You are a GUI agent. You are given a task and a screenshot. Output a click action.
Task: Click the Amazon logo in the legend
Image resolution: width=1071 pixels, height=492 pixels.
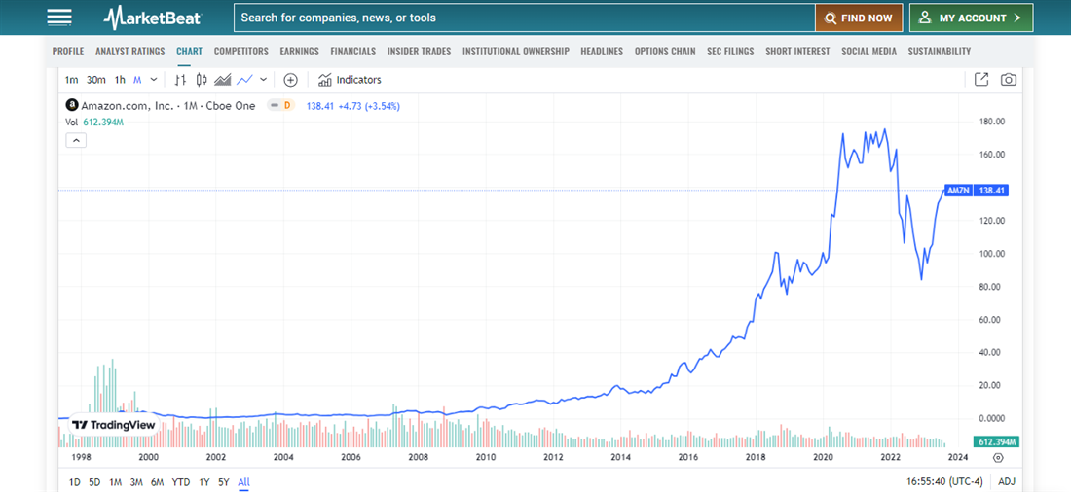tap(72, 106)
